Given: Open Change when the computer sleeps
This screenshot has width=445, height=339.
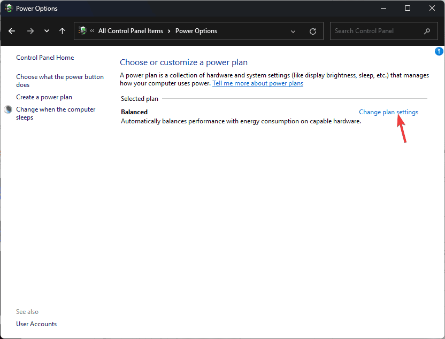Looking at the screenshot, I should [x=56, y=113].
